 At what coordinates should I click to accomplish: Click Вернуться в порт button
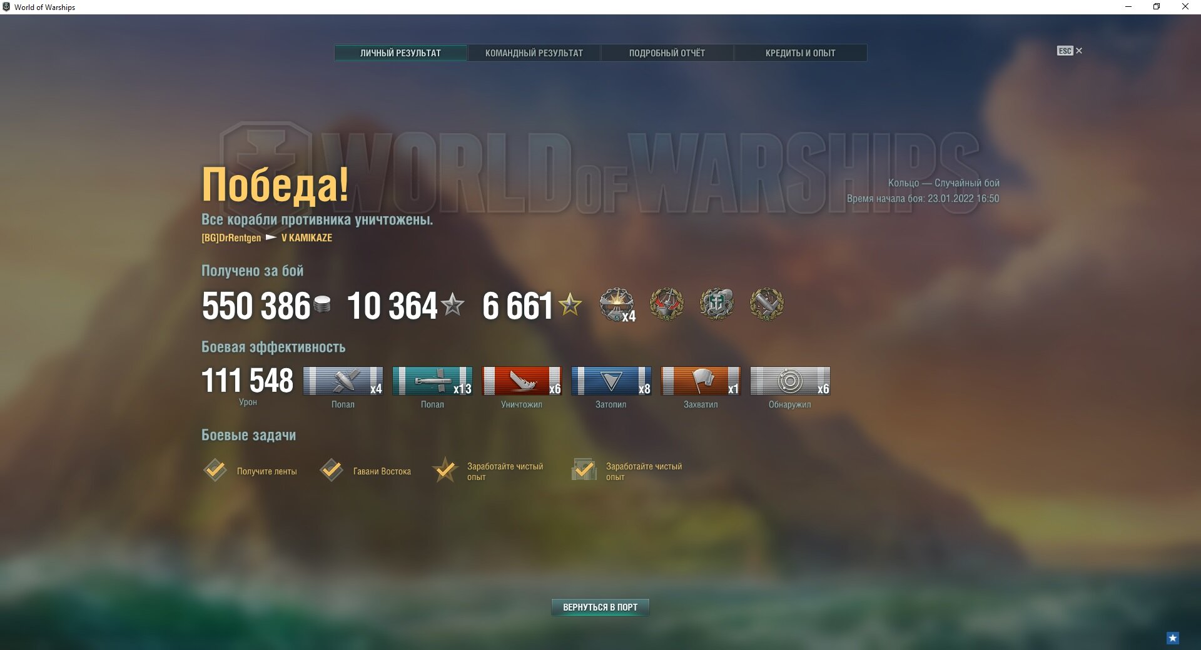tap(600, 607)
